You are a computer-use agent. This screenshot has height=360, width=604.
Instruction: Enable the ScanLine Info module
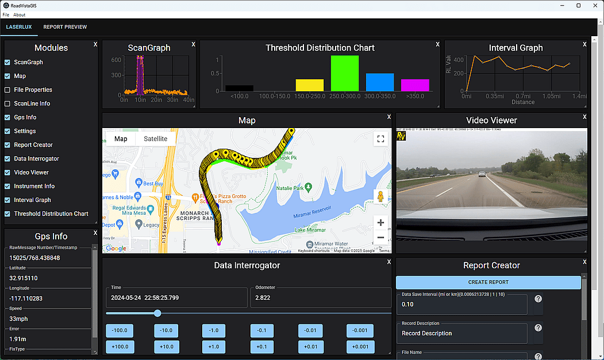pyautogui.click(x=7, y=103)
